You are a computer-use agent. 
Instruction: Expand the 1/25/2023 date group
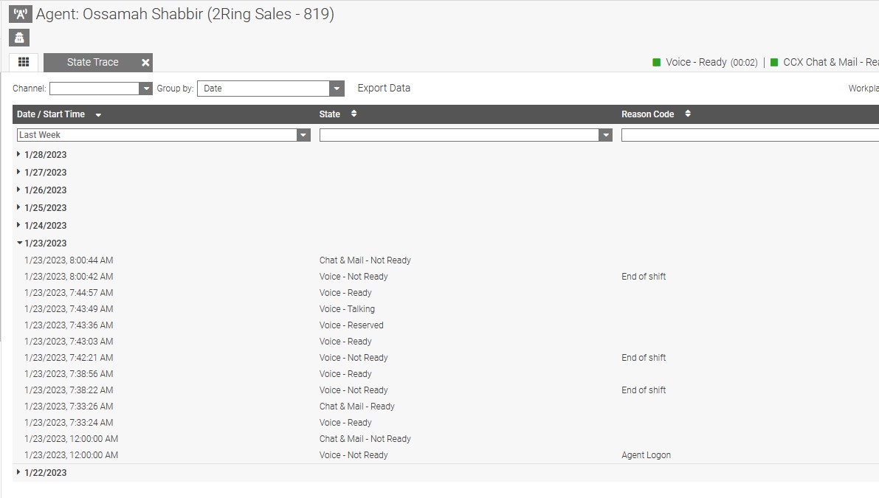[18, 208]
